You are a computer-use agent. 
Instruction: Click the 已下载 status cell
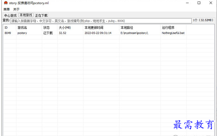pyautogui.click(x=48, y=33)
